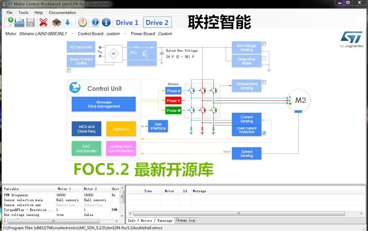This screenshot has height=231, width=368.
Task: Click the Variable column header
Action: (29, 189)
